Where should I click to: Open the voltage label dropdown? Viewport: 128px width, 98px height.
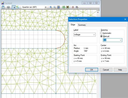85,35
